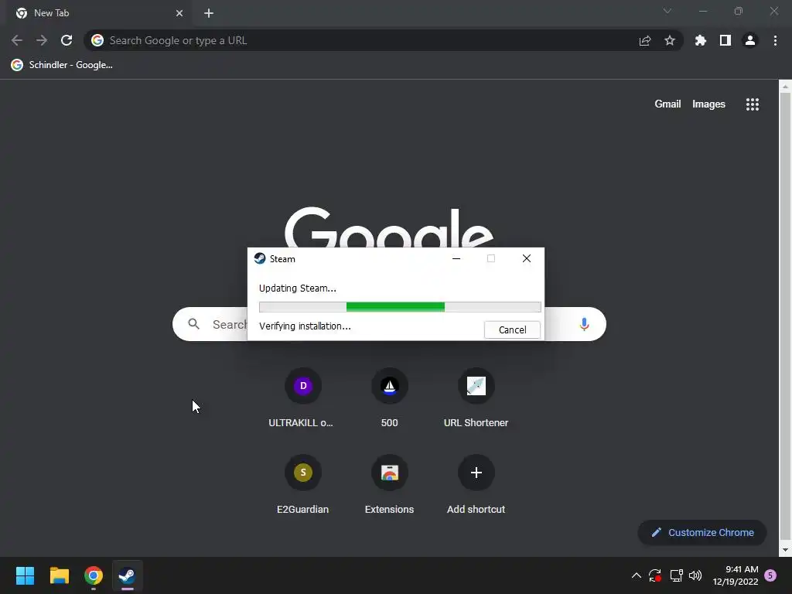Open volume control in tray
Image resolution: width=792 pixels, height=594 pixels.
point(695,575)
